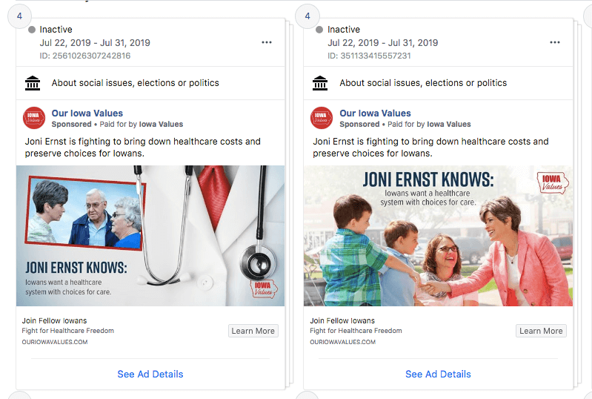Open See Ad Details for right ad

click(438, 374)
